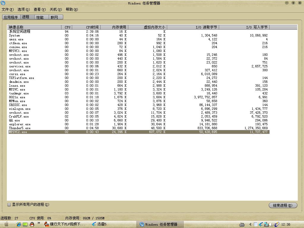Select the explorer.exe process row
The height and width of the screenshot is (228, 304).
[20, 124]
